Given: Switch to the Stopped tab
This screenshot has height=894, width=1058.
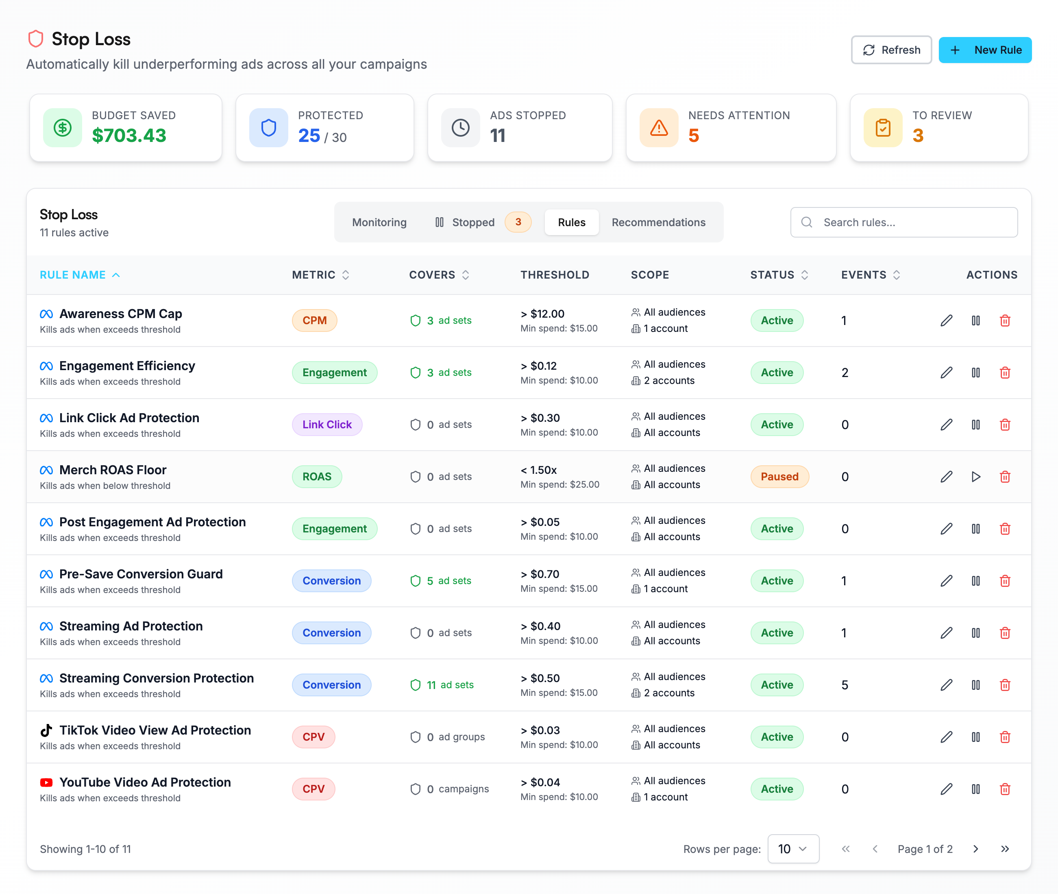Looking at the screenshot, I should 473,222.
